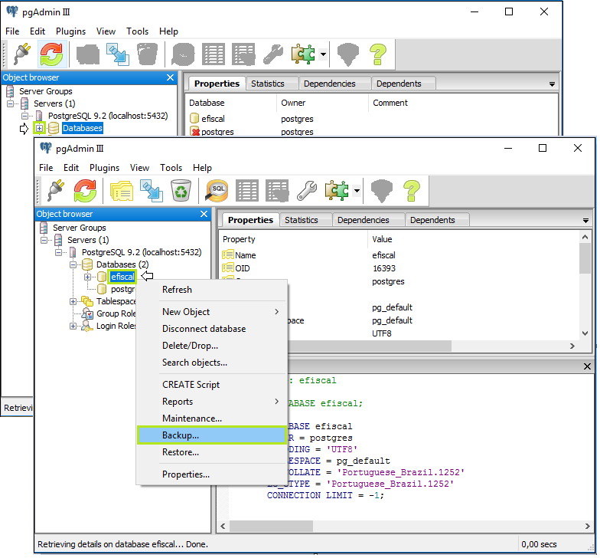Click the plug connection icon in back window
Viewport: 600px width, 558px height.
tap(22, 54)
